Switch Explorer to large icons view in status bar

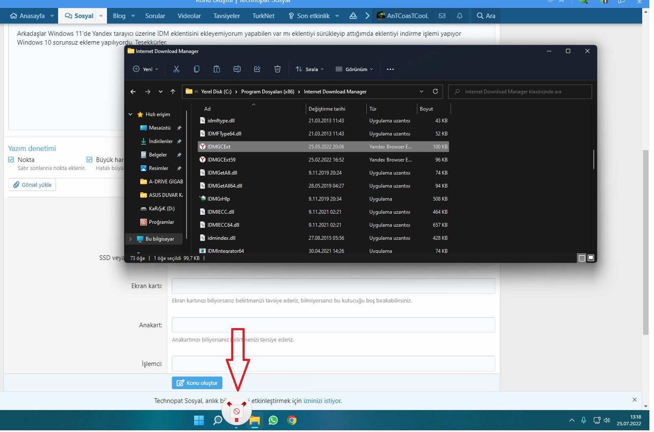[591, 258]
